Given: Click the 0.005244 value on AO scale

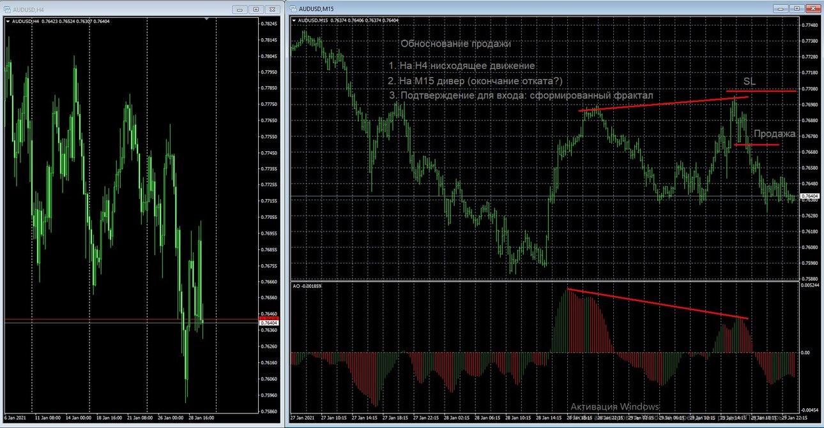Looking at the screenshot, I should click(811, 285).
